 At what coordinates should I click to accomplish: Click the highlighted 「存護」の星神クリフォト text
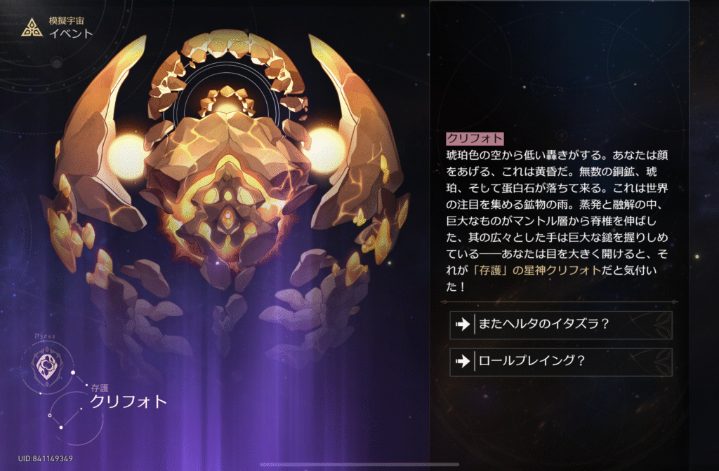point(536,270)
